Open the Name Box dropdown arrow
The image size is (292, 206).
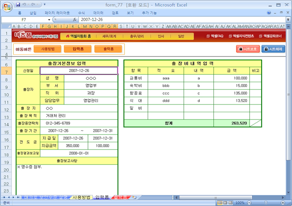click(49, 20)
